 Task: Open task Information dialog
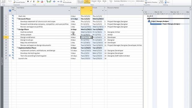[140, 1]
